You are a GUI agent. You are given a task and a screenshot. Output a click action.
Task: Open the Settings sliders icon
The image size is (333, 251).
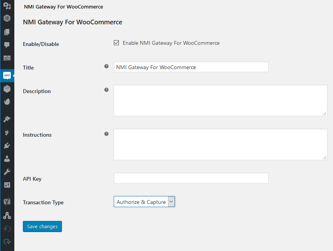pos(7,185)
